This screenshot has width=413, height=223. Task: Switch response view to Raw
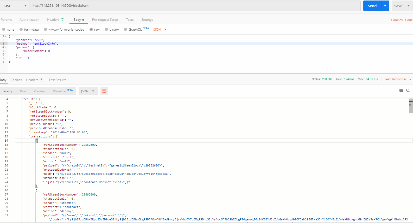pos(23,91)
